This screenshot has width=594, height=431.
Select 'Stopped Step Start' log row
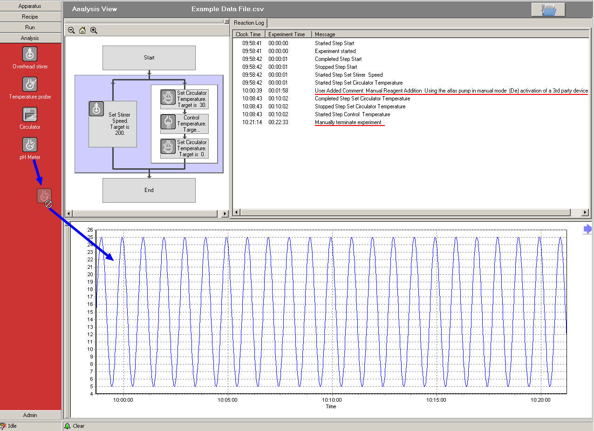pos(411,67)
